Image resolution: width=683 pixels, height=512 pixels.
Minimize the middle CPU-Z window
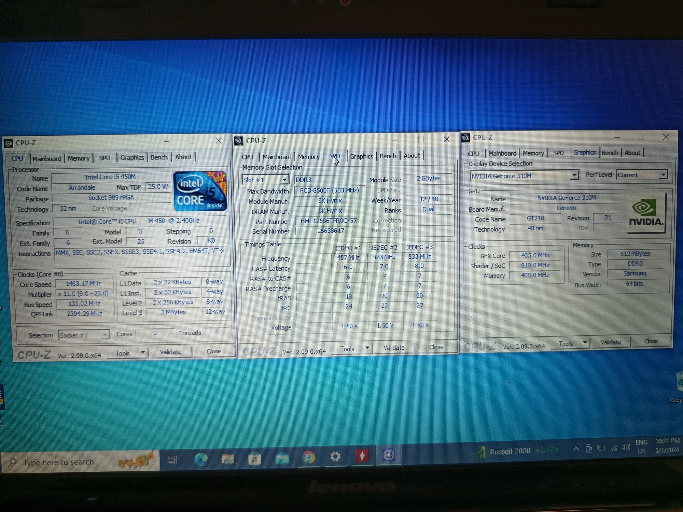click(395, 140)
